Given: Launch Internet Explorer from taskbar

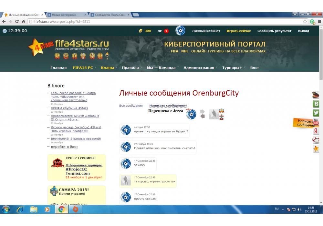Looking at the screenshot, I should tap(20, 210).
